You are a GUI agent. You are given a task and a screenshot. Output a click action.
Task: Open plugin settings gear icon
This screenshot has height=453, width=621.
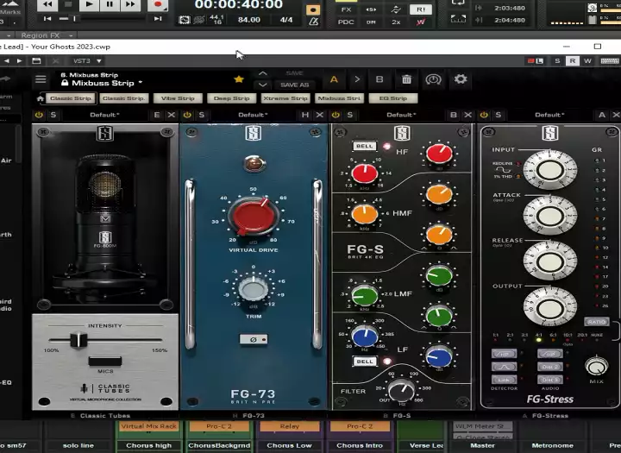461,79
